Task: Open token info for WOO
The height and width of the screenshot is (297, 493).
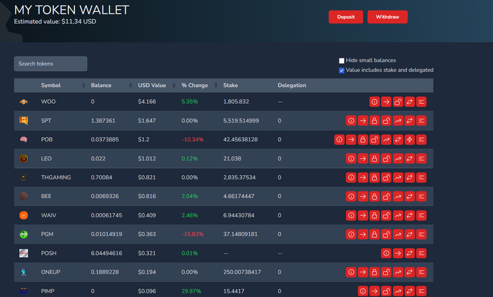Action: click(374, 101)
